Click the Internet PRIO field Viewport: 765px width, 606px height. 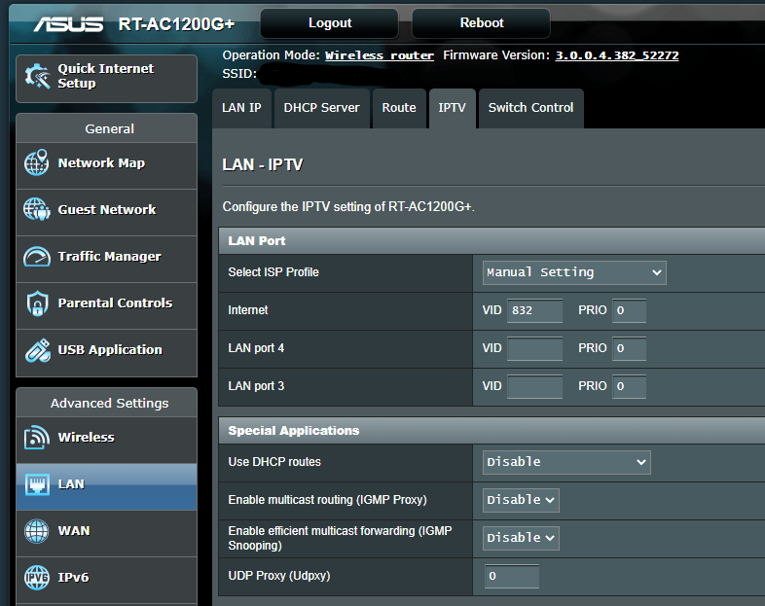[629, 310]
